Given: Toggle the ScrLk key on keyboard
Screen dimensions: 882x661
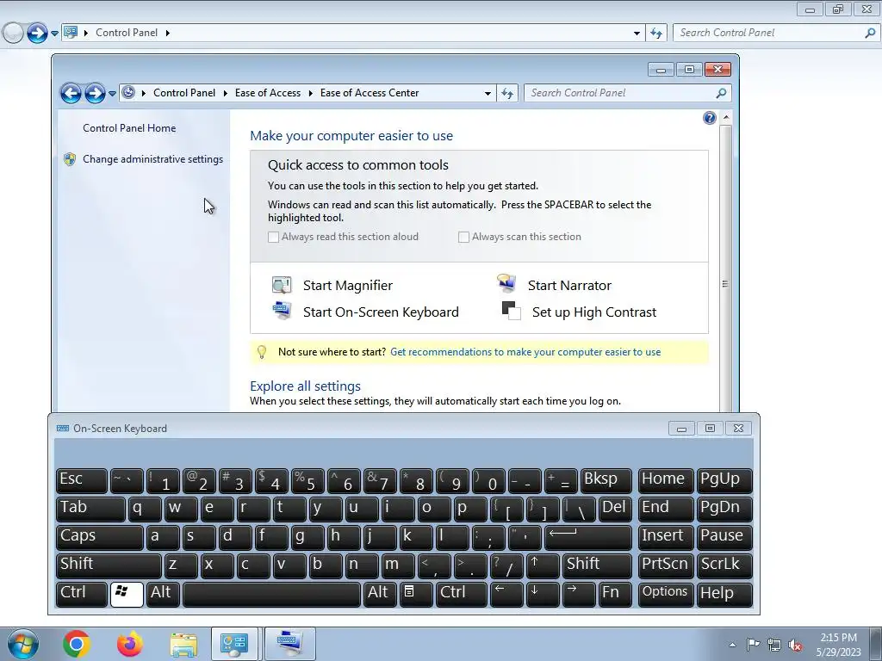Looking at the screenshot, I should pos(724,565).
